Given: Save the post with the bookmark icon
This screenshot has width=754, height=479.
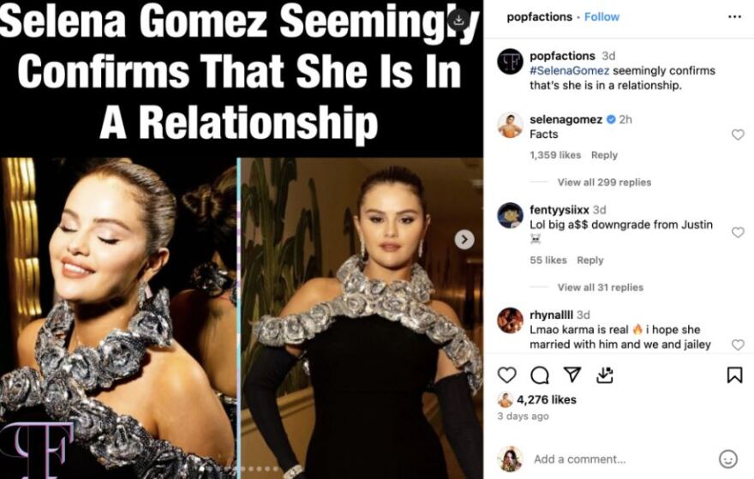Looking at the screenshot, I should (734, 375).
